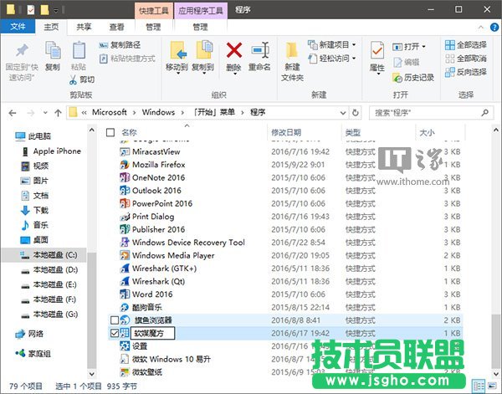The height and width of the screenshot is (394, 502).
Task: Click History (历史记录) icon
Action: coord(397,78)
